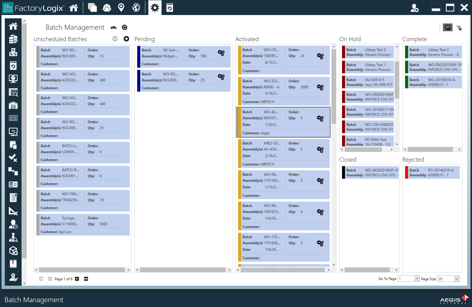Open the warehouse icon in left sidebar

(13, 105)
